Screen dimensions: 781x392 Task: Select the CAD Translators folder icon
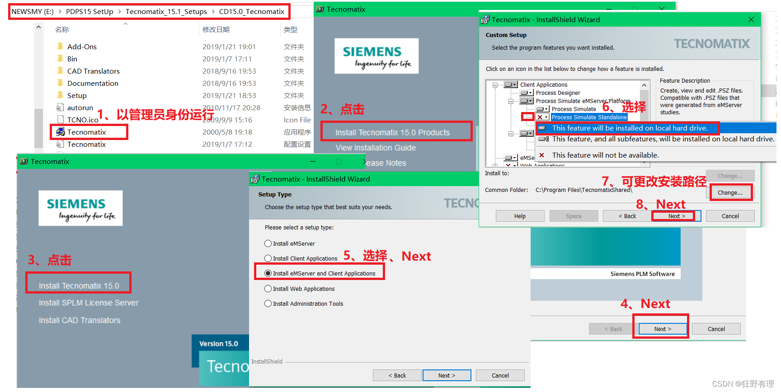pyautogui.click(x=60, y=71)
